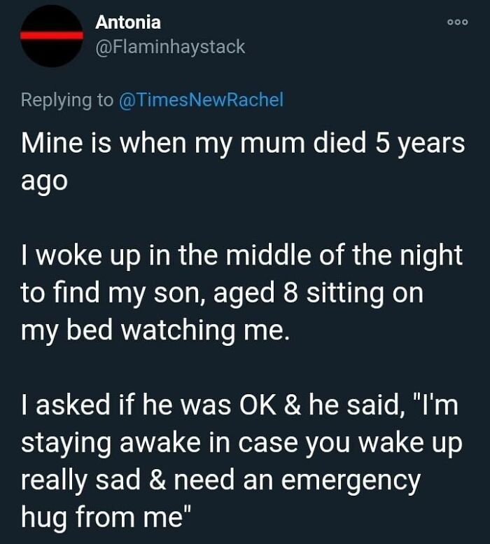Click the "Replying to" label
This screenshot has width=490, height=544.
tap(66, 100)
